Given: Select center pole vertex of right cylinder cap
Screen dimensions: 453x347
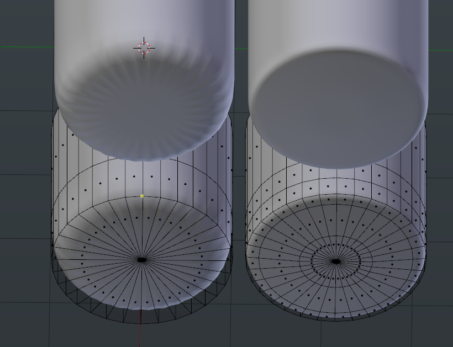Looking at the screenshot, I should pos(336,261).
